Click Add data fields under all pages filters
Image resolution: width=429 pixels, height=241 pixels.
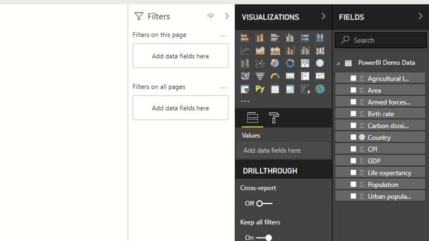coord(180,108)
